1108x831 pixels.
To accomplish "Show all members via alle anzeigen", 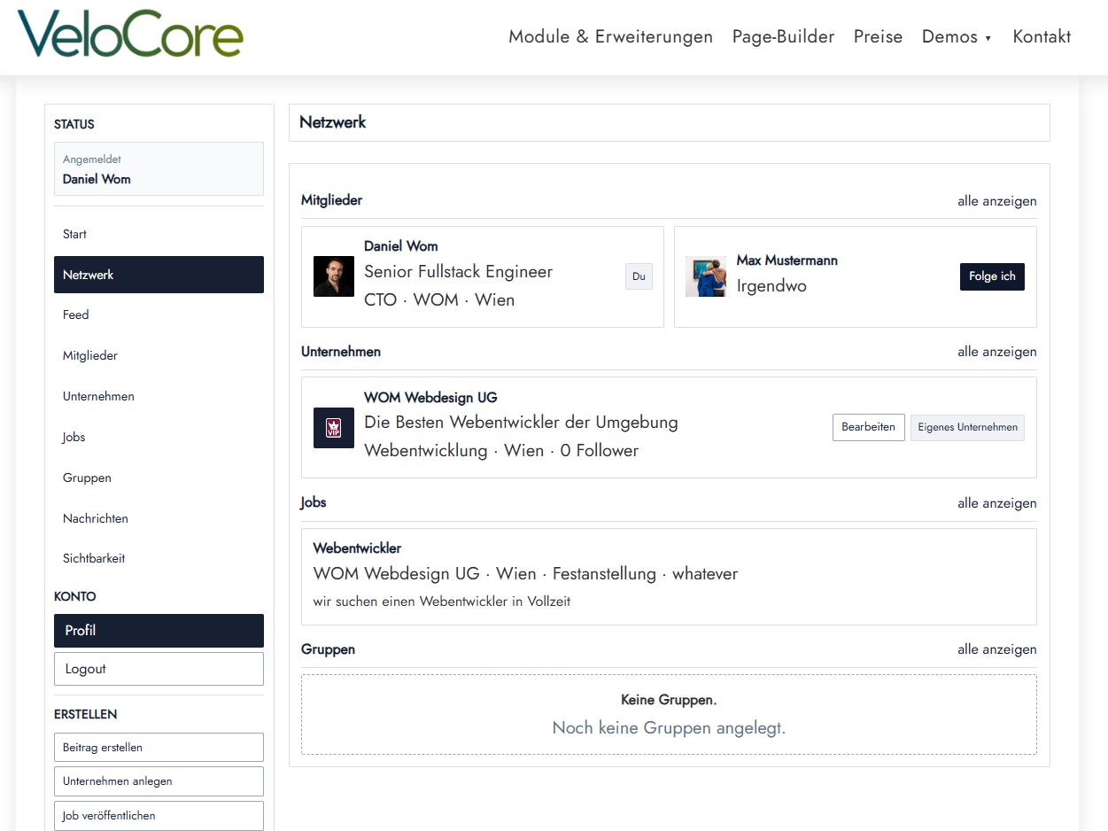I will (996, 201).
